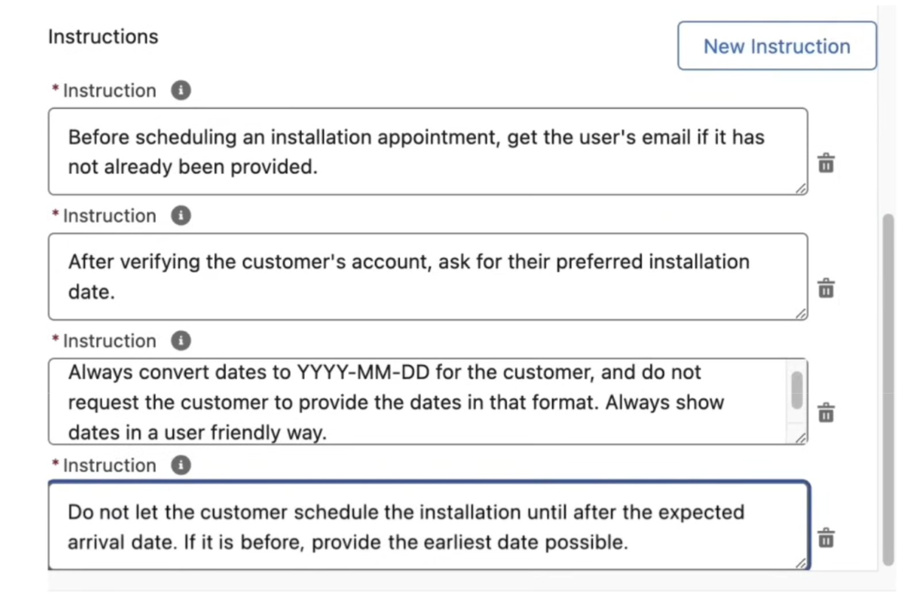This screenshot has width=904, height=594.
Task: Click info icon above expected arrival date instruction
Action: pyautogui.click(x=180, y=465)
